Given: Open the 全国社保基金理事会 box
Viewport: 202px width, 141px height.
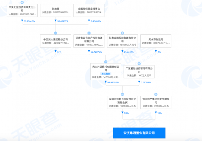Looking at the screenshot, I should coord(89,10).
